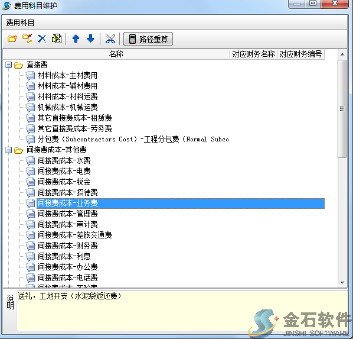
Task: Select 间接费成本-差旅交通费 item
Action: tap(75, 235)
